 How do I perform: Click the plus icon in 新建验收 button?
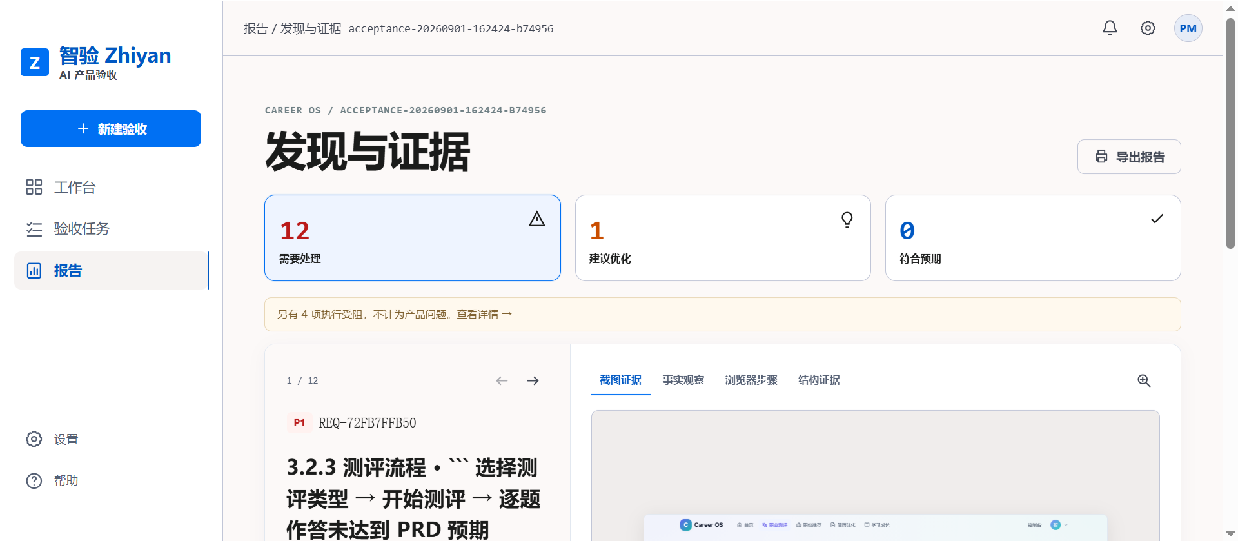click(x=83, y=129)
